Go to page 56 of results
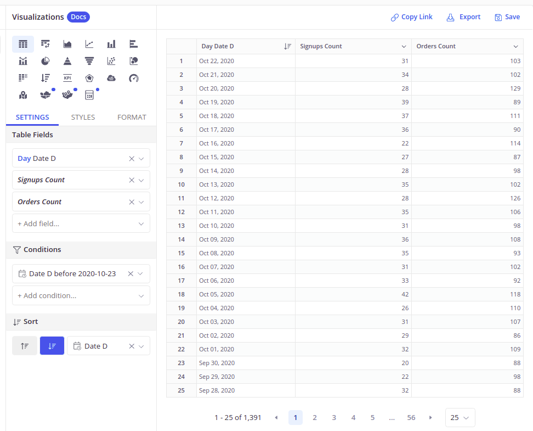The height and width of the screenshot is (431, 533). pos(411,418)
